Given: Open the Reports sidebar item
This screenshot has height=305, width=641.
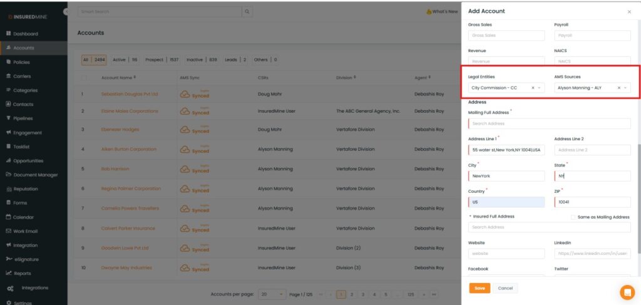Looking at the screenshot, I should (x=22, y=273).
